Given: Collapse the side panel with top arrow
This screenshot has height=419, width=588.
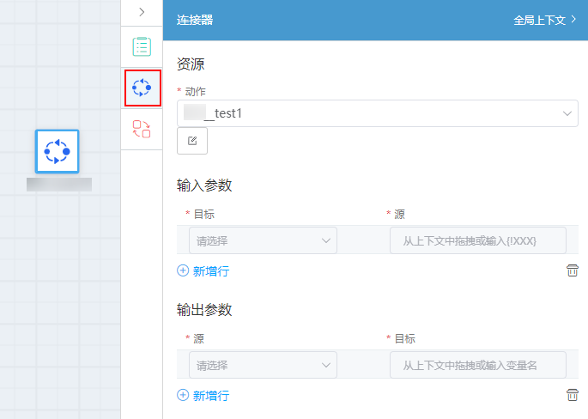Looking at the screenshot, I should (x=142, y=12).
